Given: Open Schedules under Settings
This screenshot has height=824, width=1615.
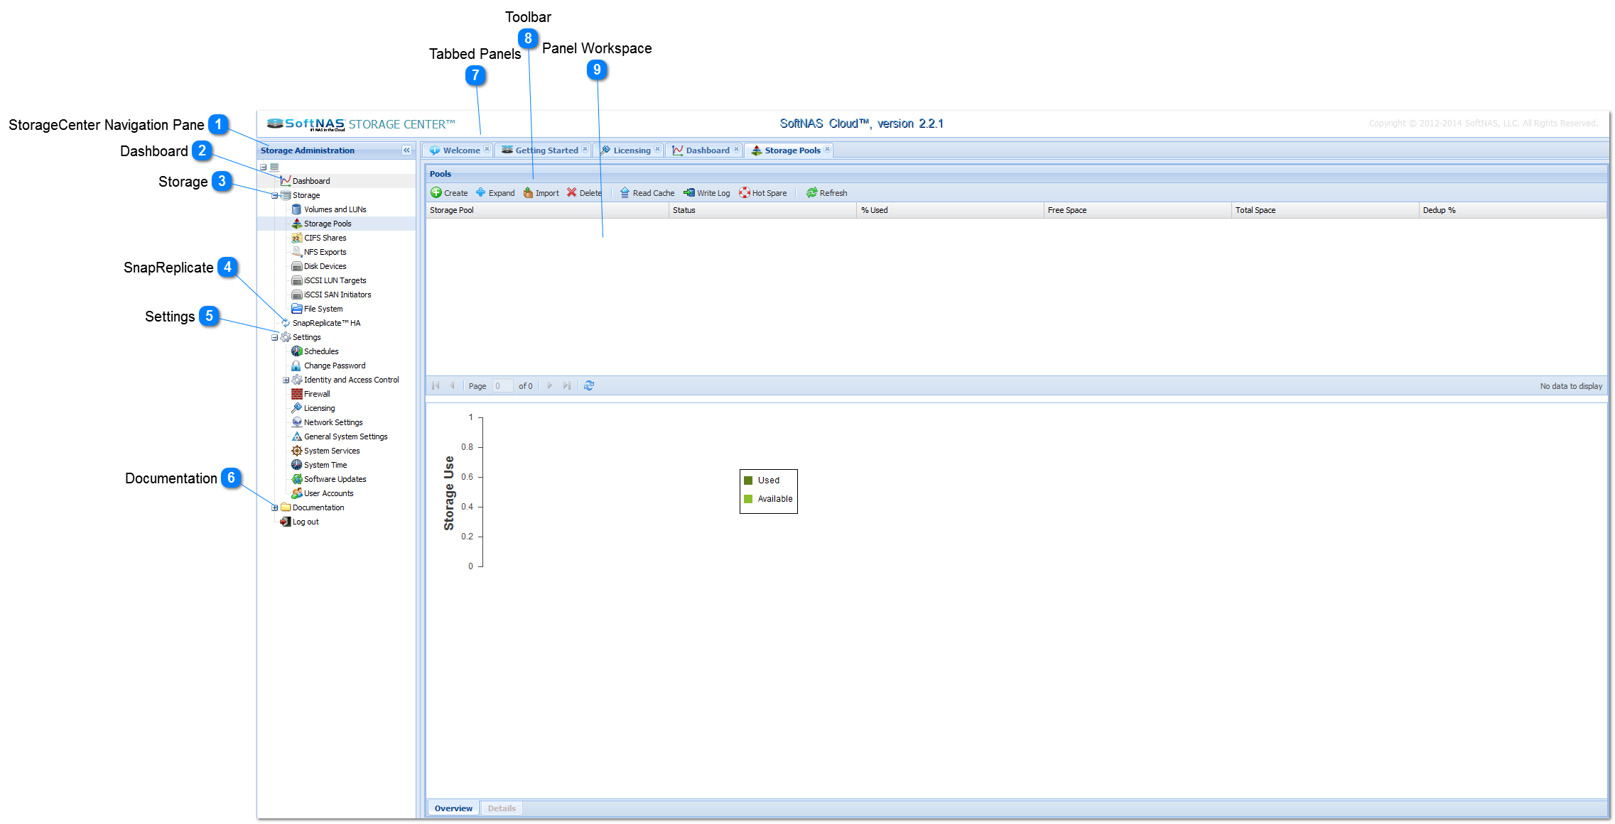Looking at the screenshot, I should 321,351.
